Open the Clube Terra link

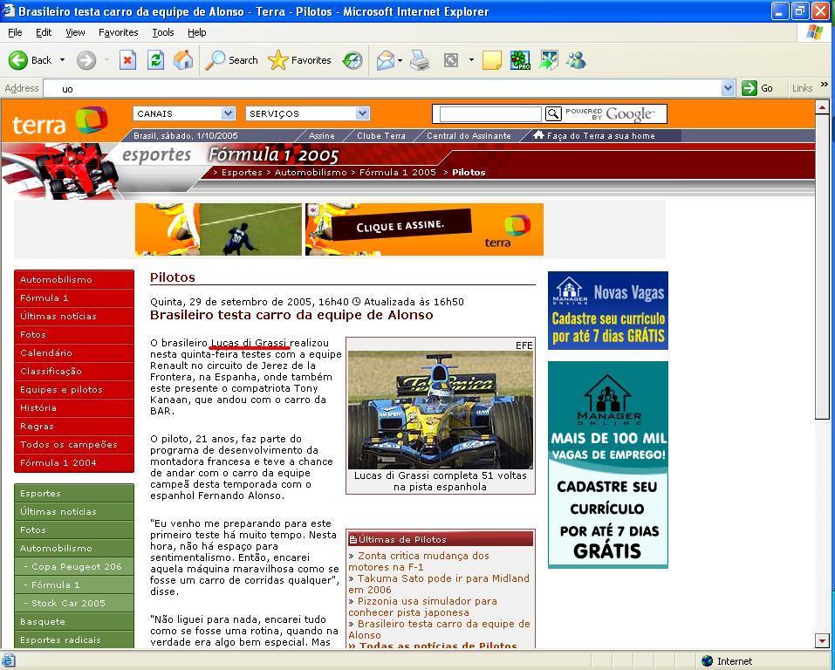(x=380, y=136)
